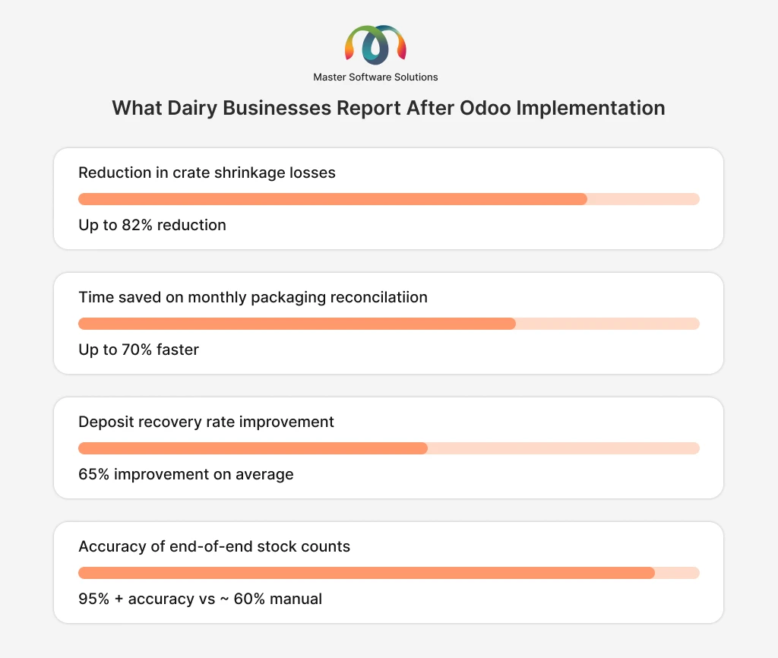Image resolution: width=778 pixels, height=658 pixels.
Task: Click the 'Reduction in crate shrinkage losses' label
Action: (x=207, y=172)
